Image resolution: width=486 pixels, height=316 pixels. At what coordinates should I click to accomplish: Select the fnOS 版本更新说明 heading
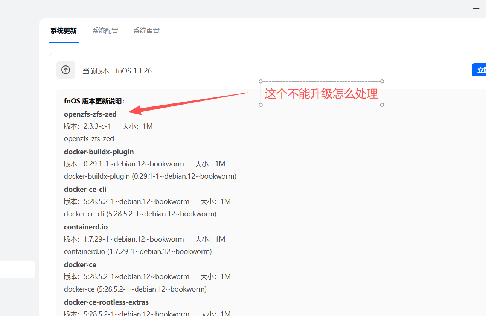point(94,101)
